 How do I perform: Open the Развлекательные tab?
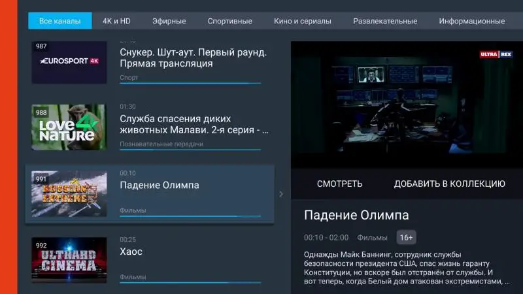[x=385, y=21]
